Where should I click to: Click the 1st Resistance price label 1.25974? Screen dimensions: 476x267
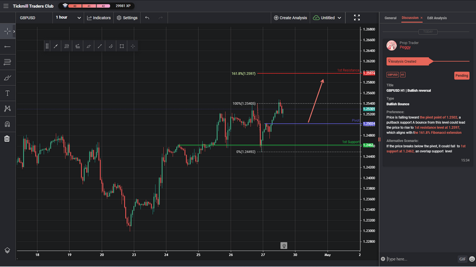(x=369, y=73)
